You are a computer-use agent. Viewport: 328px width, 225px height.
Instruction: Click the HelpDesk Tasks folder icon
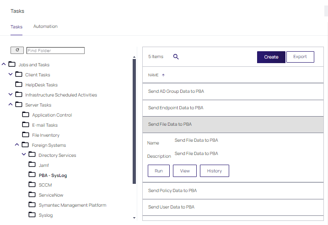coord(19,84)
